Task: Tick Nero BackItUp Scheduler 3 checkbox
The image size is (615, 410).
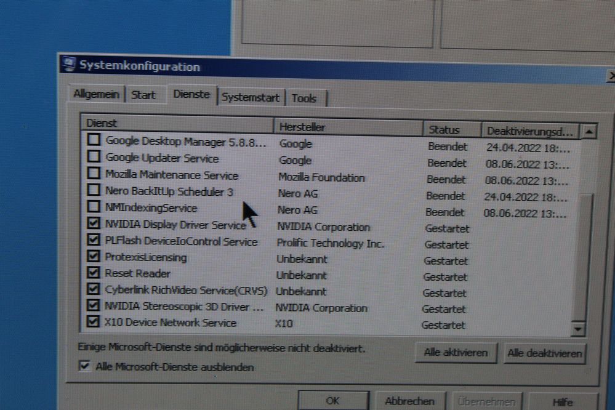Action: 94,190
